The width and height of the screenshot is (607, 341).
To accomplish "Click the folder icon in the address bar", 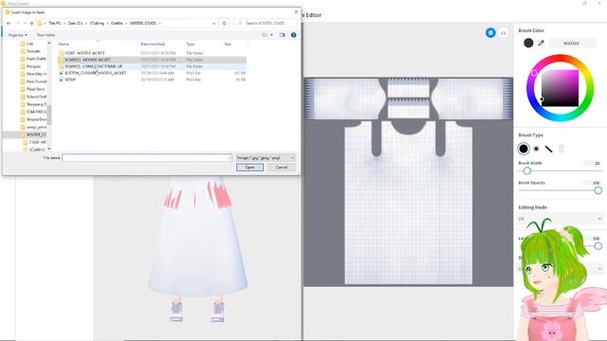I will 40,23.
